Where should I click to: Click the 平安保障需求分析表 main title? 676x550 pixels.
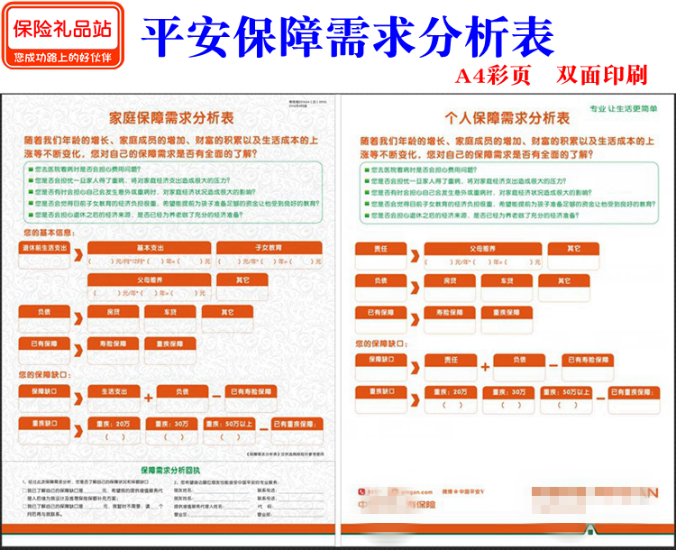(348, 36)
